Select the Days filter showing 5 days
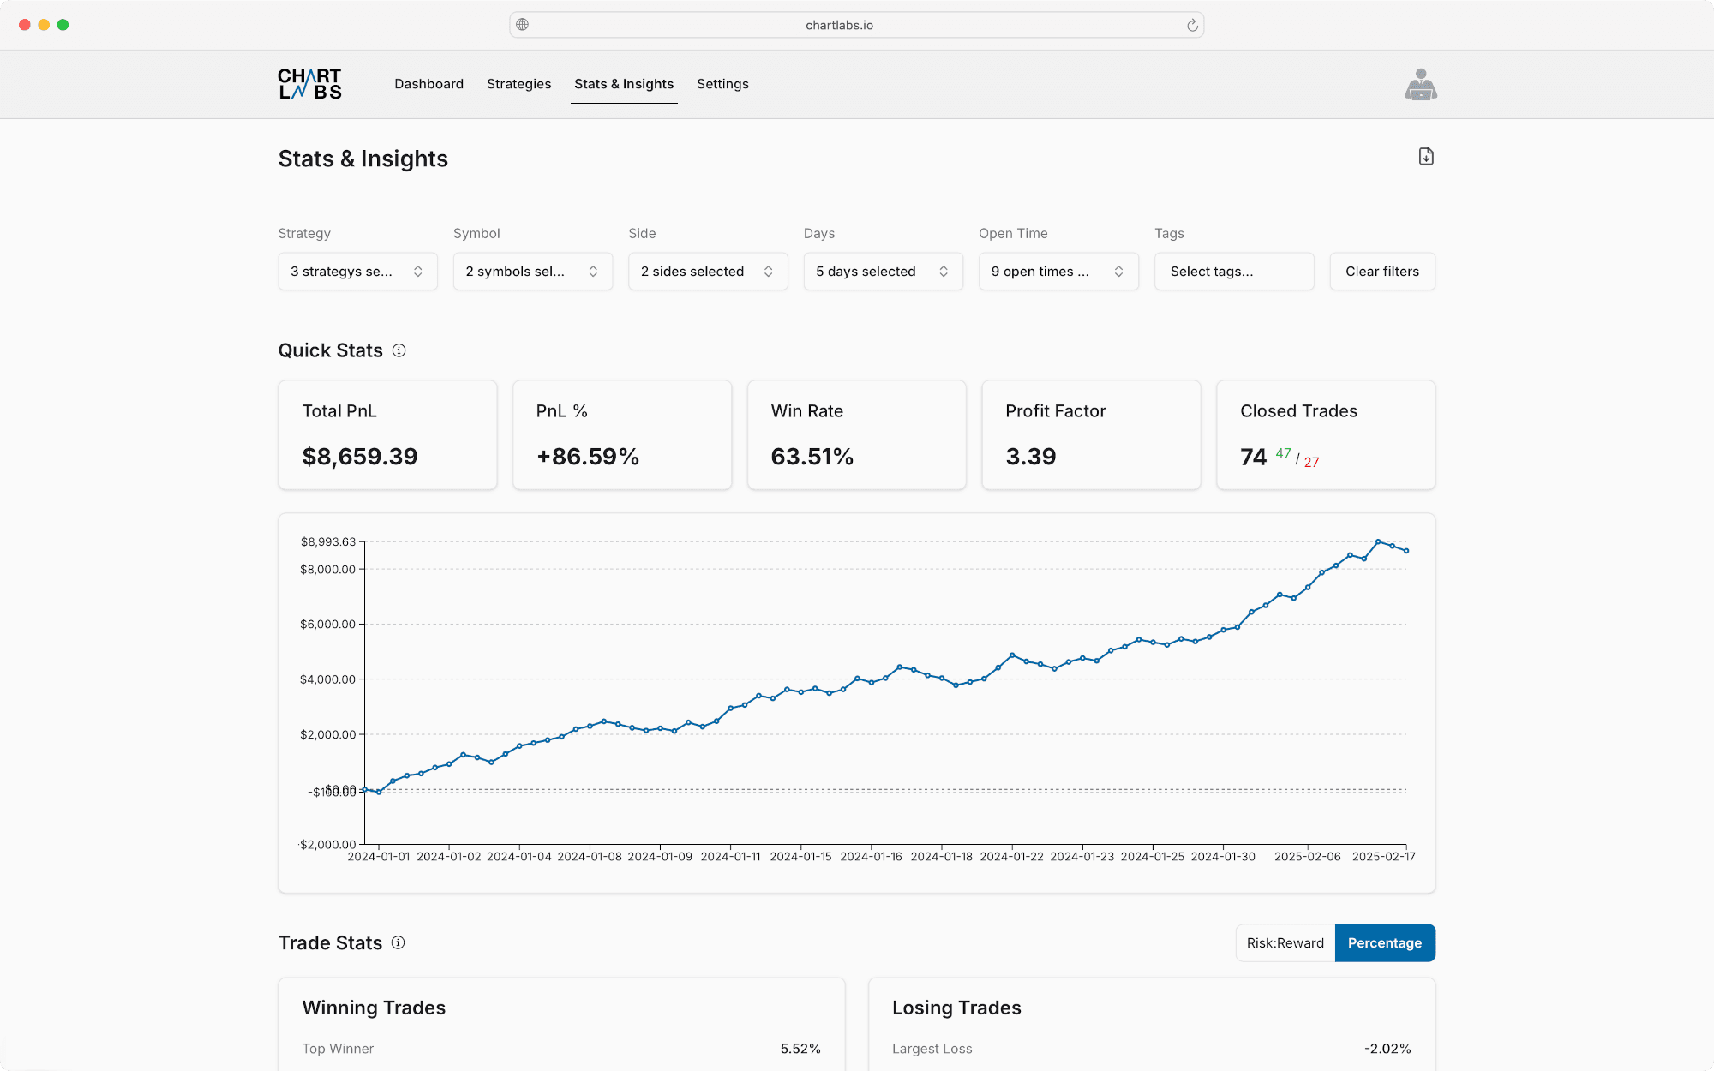The image size is (1714, 1071). click(x=883, y=272)
